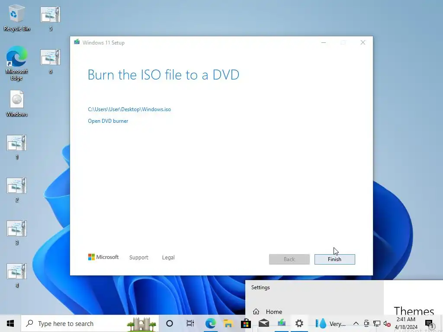Click the taskbar search box
This screenshot has width=443, height=332.
[90, 323]
